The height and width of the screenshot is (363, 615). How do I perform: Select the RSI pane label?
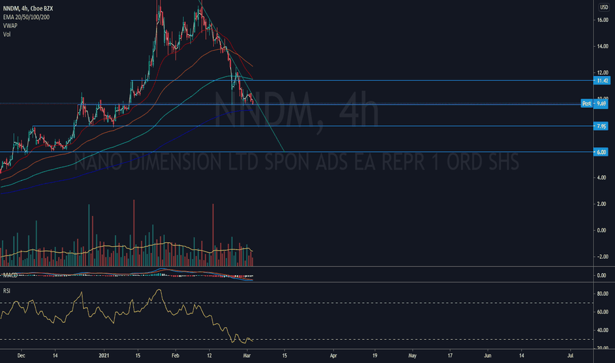tap(7, 291)
